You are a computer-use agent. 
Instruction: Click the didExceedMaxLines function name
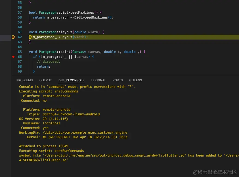[77, 13]
